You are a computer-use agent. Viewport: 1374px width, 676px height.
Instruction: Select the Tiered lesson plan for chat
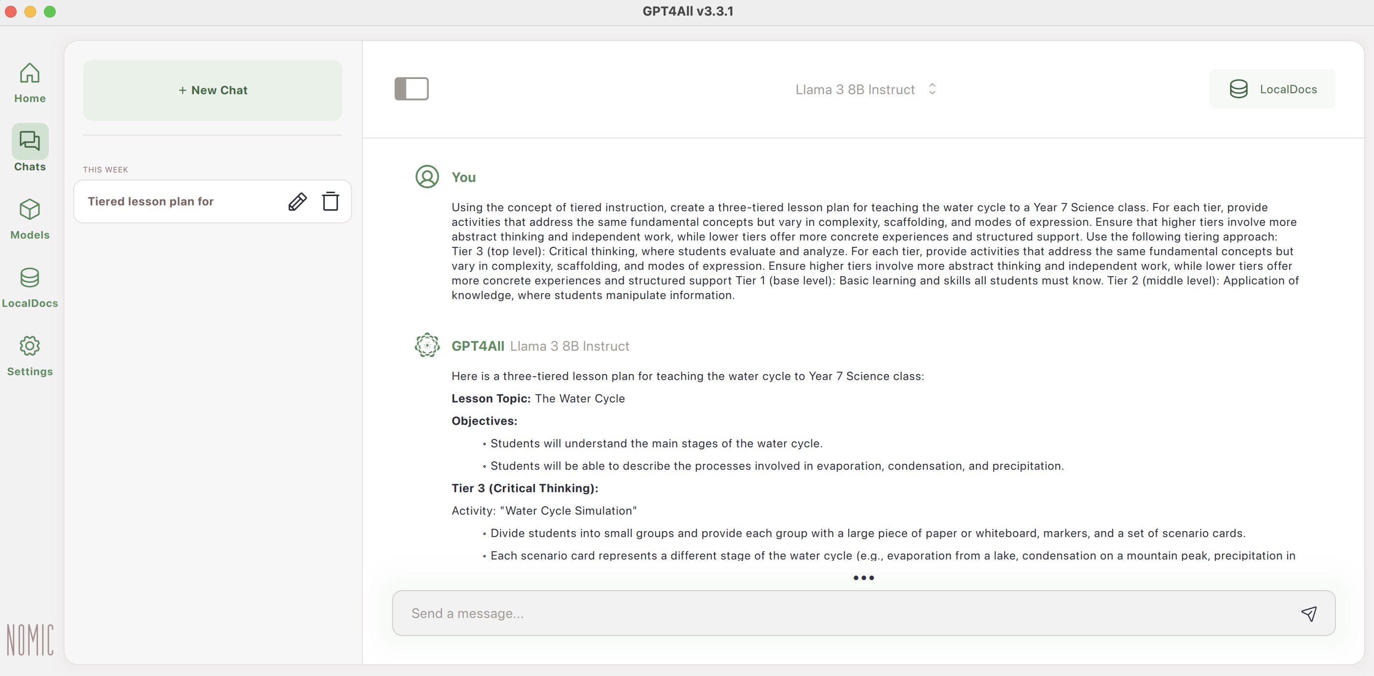pyautogui.click(x=151, y=201)
